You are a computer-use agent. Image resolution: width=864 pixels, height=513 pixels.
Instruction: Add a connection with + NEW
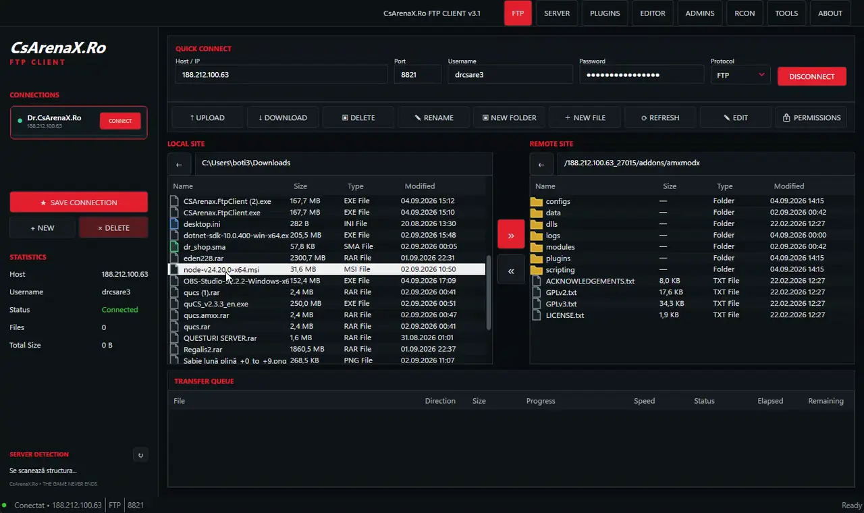tap(43, 227)
